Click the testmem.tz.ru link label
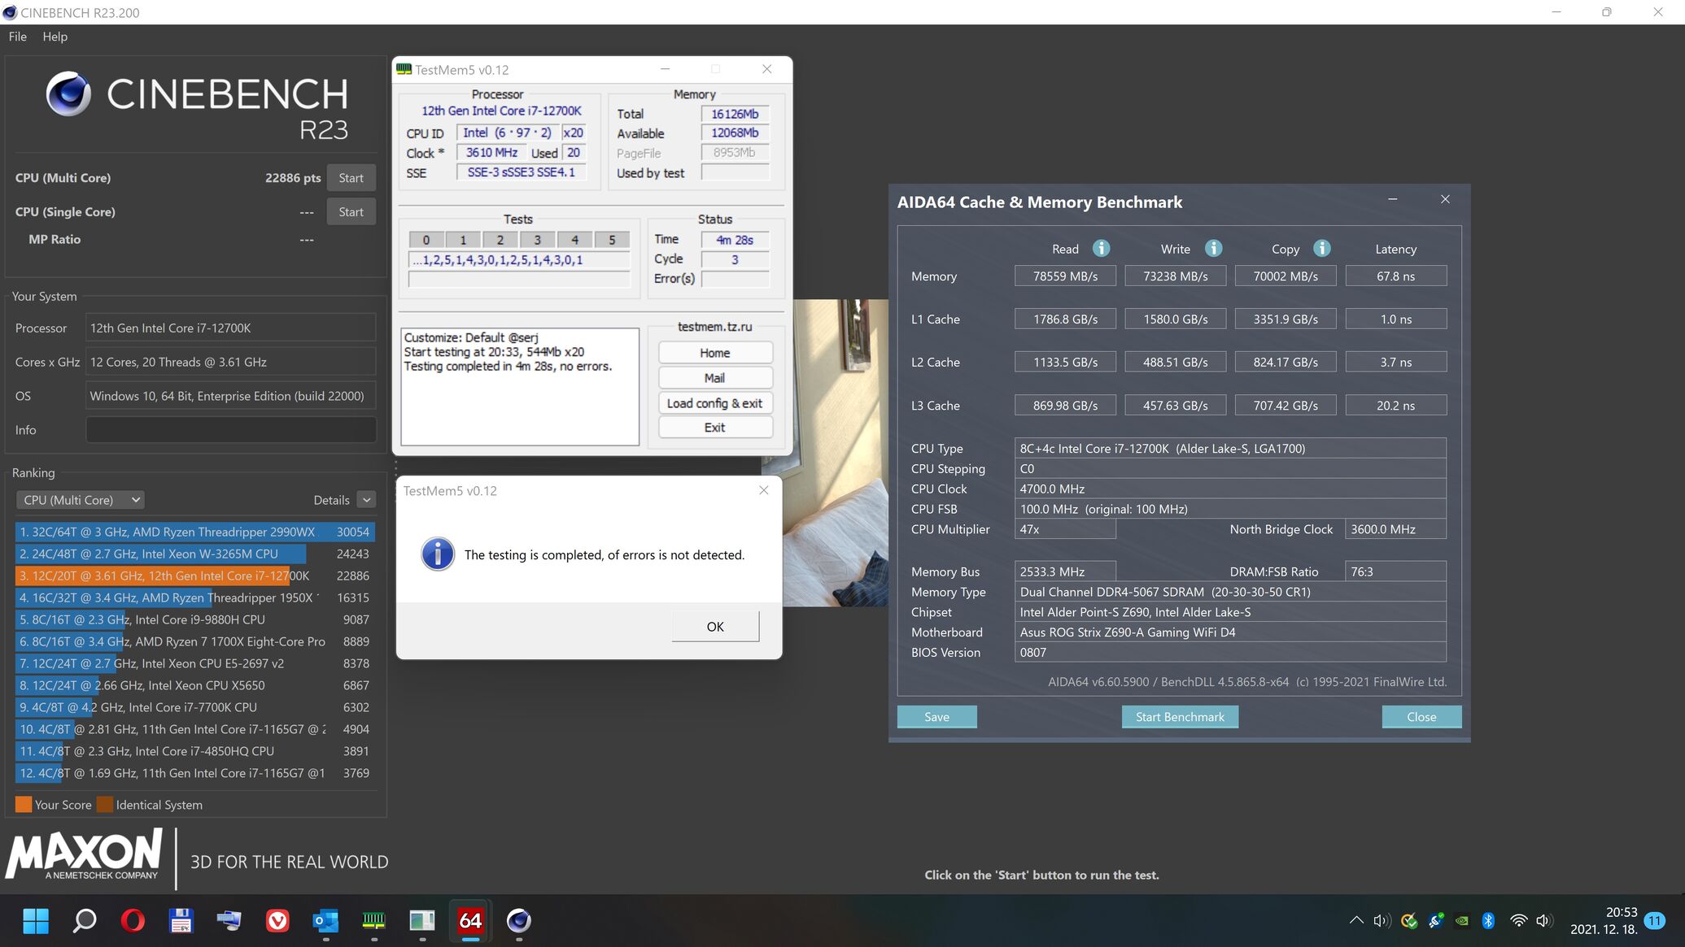This screenshot has height=947, width=1685. 714,327
